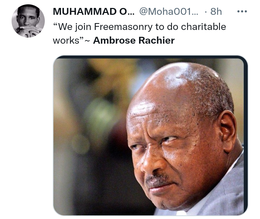Viewport: 260px width, 219px height.
Task: Open the @Moha001... handle profile
Action: 169,12
